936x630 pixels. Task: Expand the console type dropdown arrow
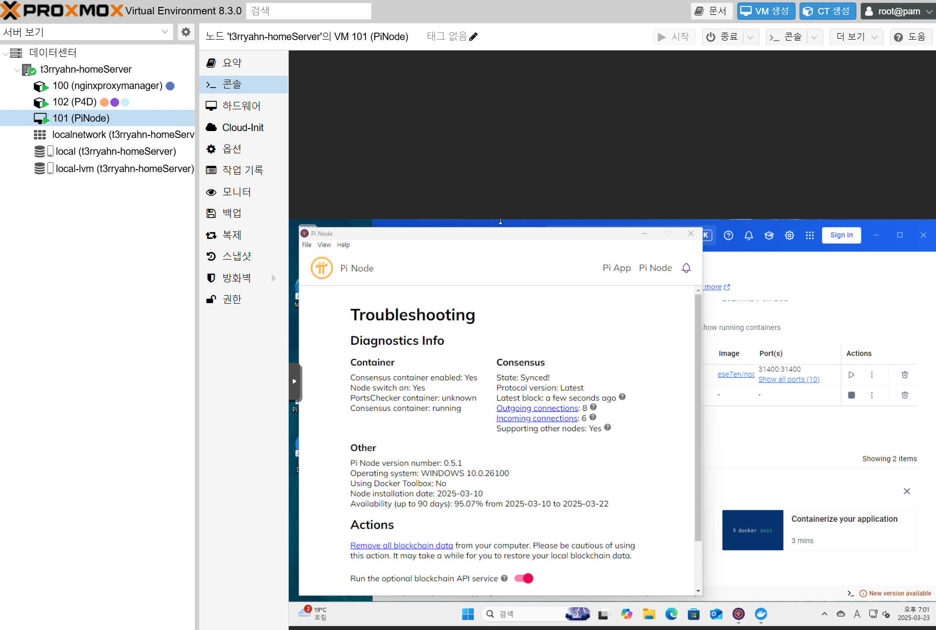click(x=814, y=37)
